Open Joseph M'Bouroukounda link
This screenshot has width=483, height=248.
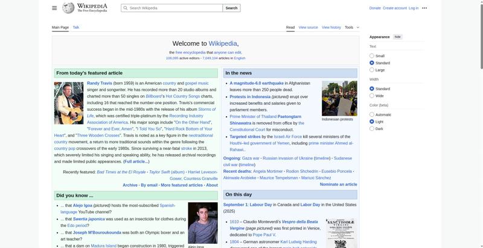pyautogui.click(x=97, y=233)
